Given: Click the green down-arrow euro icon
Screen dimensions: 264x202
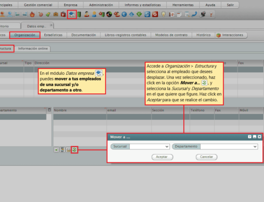Looking at the screenshot, I should pos(139,14).
